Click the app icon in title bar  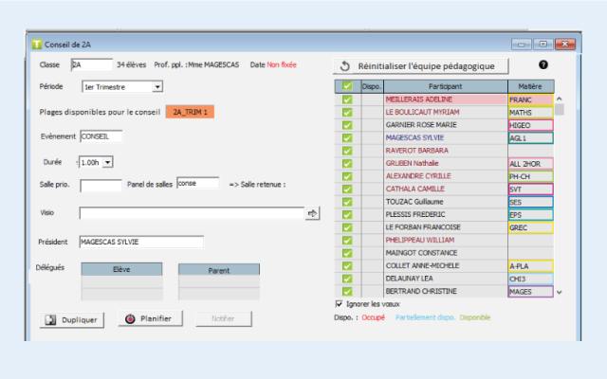point(36,44)
